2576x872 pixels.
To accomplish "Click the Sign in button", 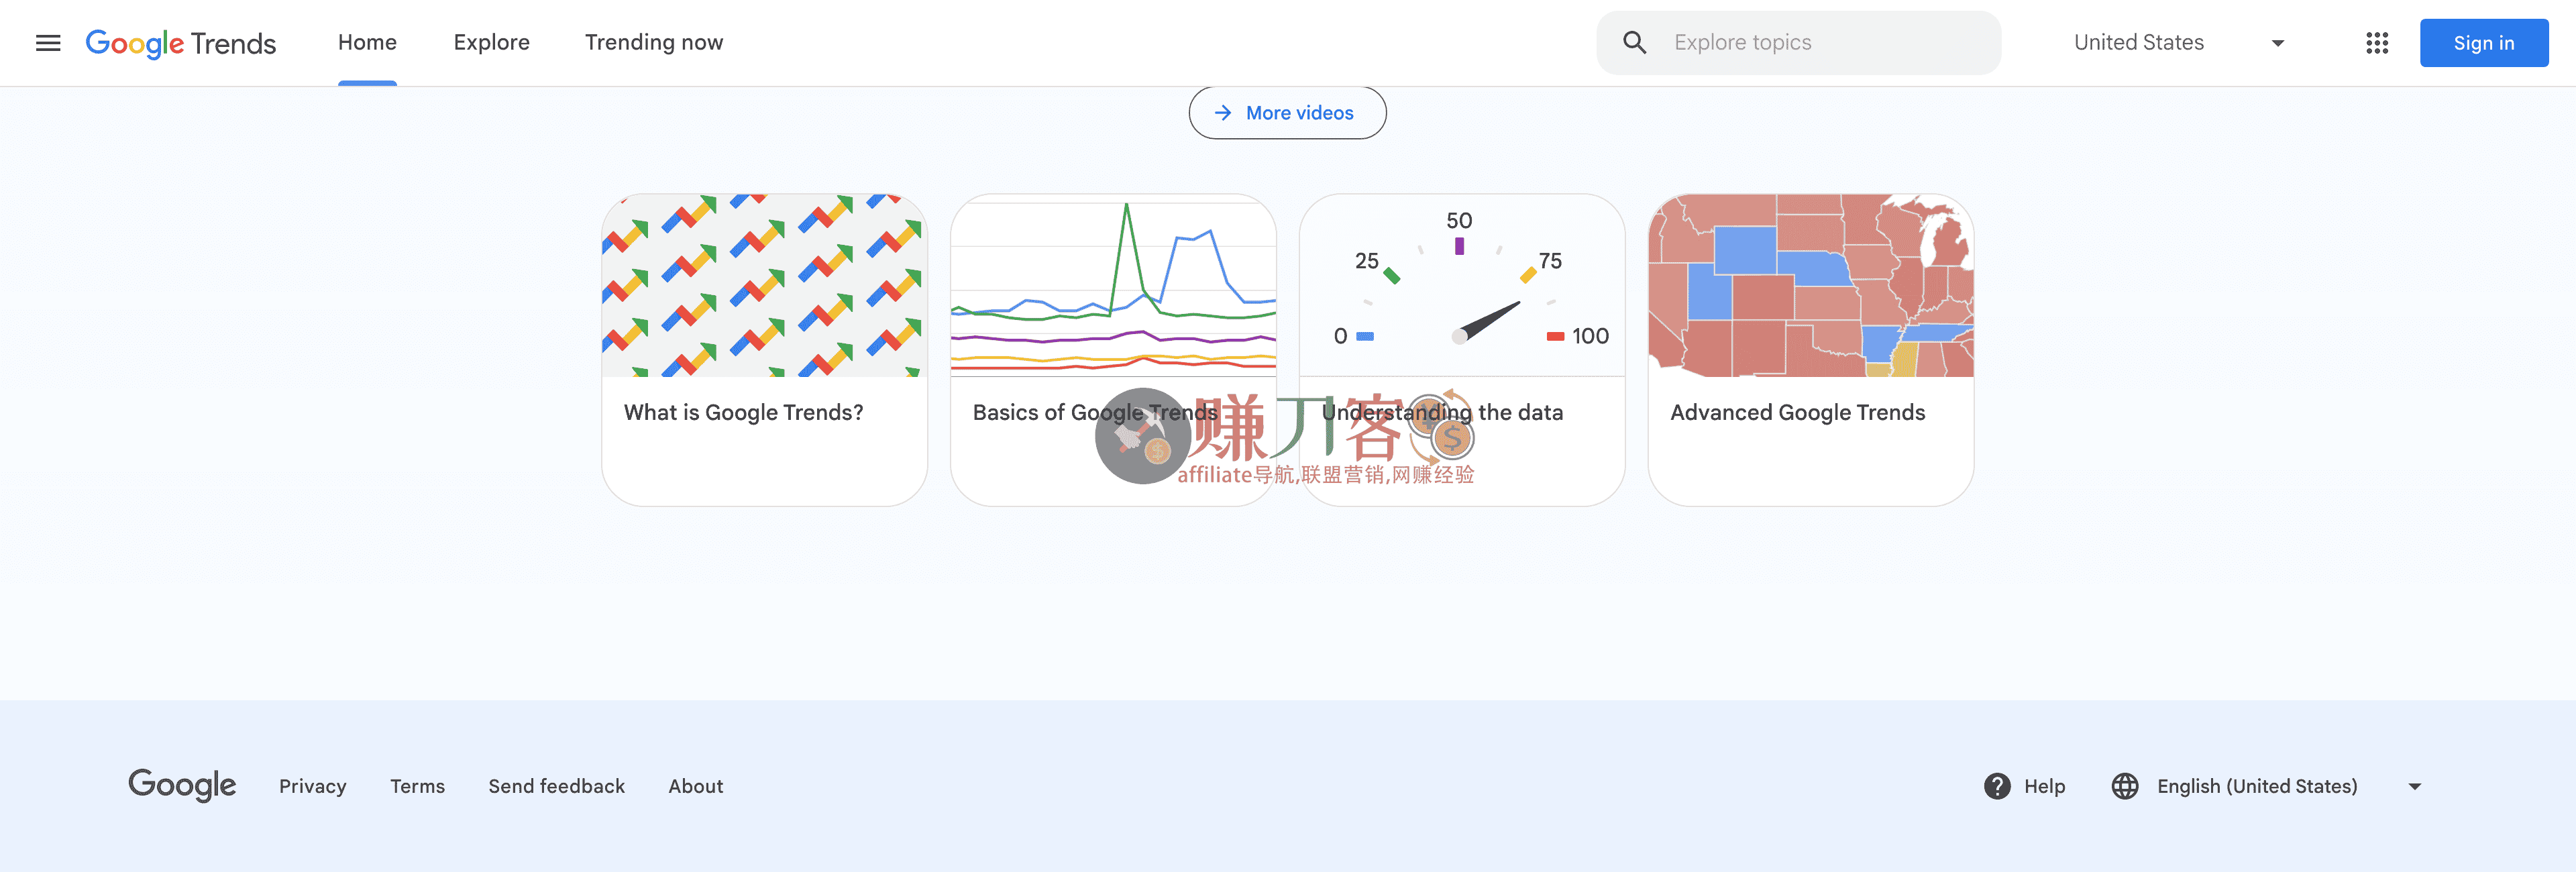I will click(x=2483, y=43).
